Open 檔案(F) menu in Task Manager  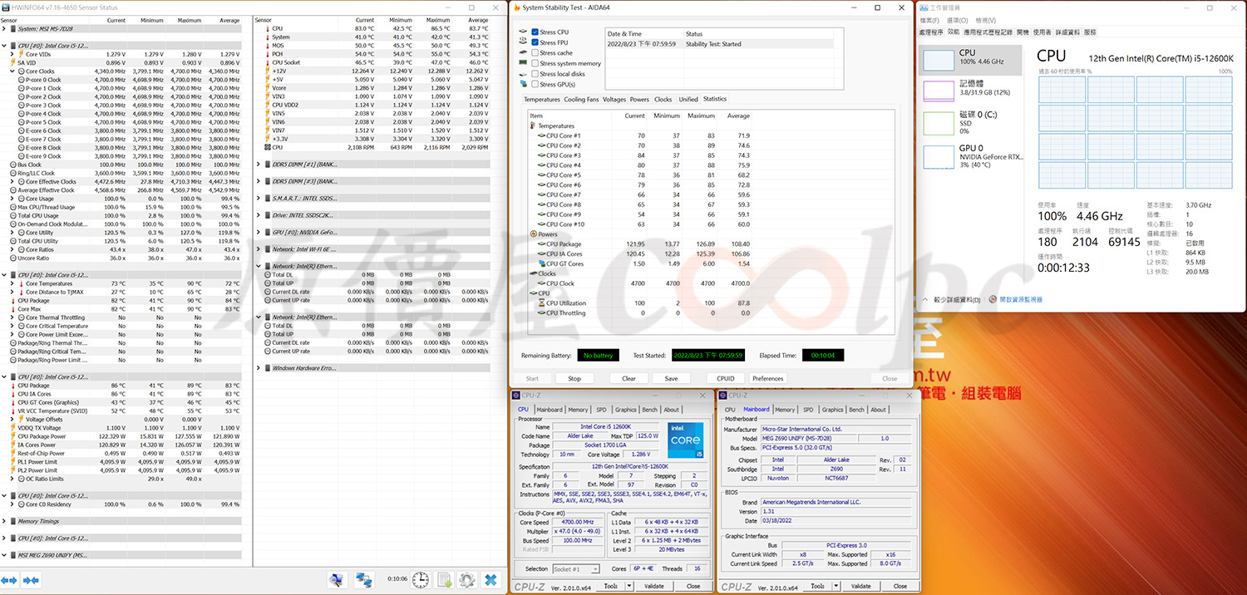pyautogui.click(x=929, y=20)
